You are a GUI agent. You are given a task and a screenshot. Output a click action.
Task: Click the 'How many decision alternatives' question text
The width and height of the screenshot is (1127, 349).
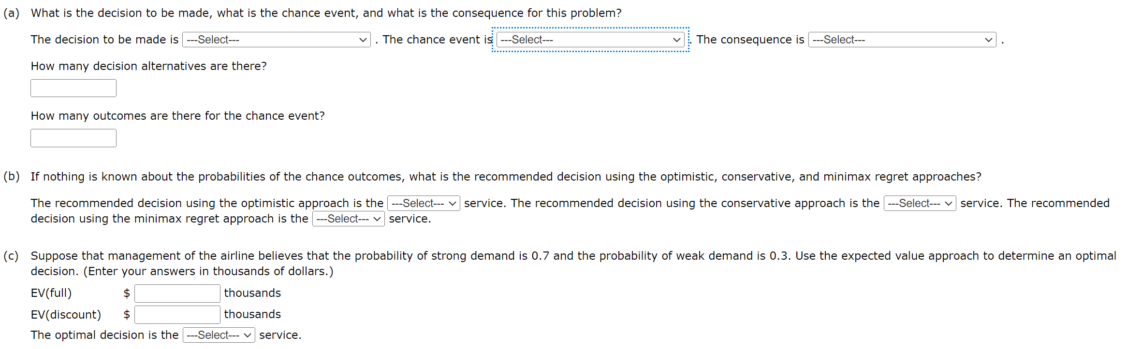pos(149,66)
